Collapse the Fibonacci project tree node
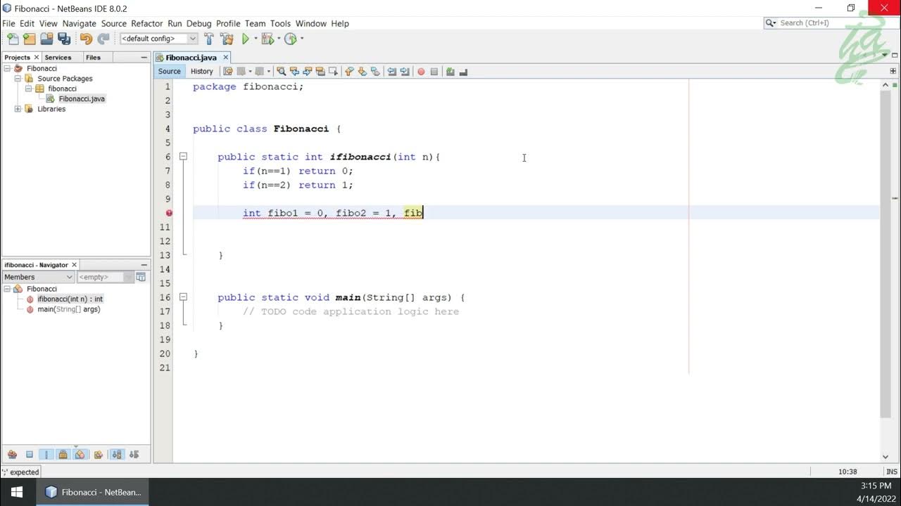 pos(8,69)
